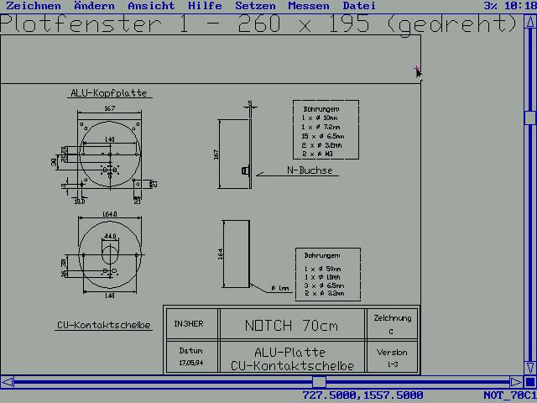537x403 pixels.
Task: Open the Ändern menu
Action: click(x=94, y=6)
